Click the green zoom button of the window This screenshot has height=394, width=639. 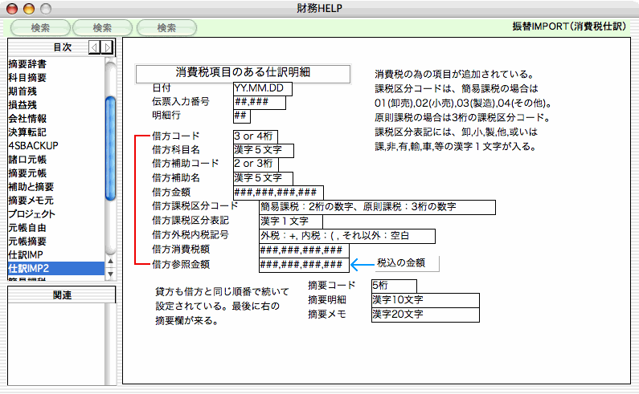pyautogui.click(x=43, y=8)
